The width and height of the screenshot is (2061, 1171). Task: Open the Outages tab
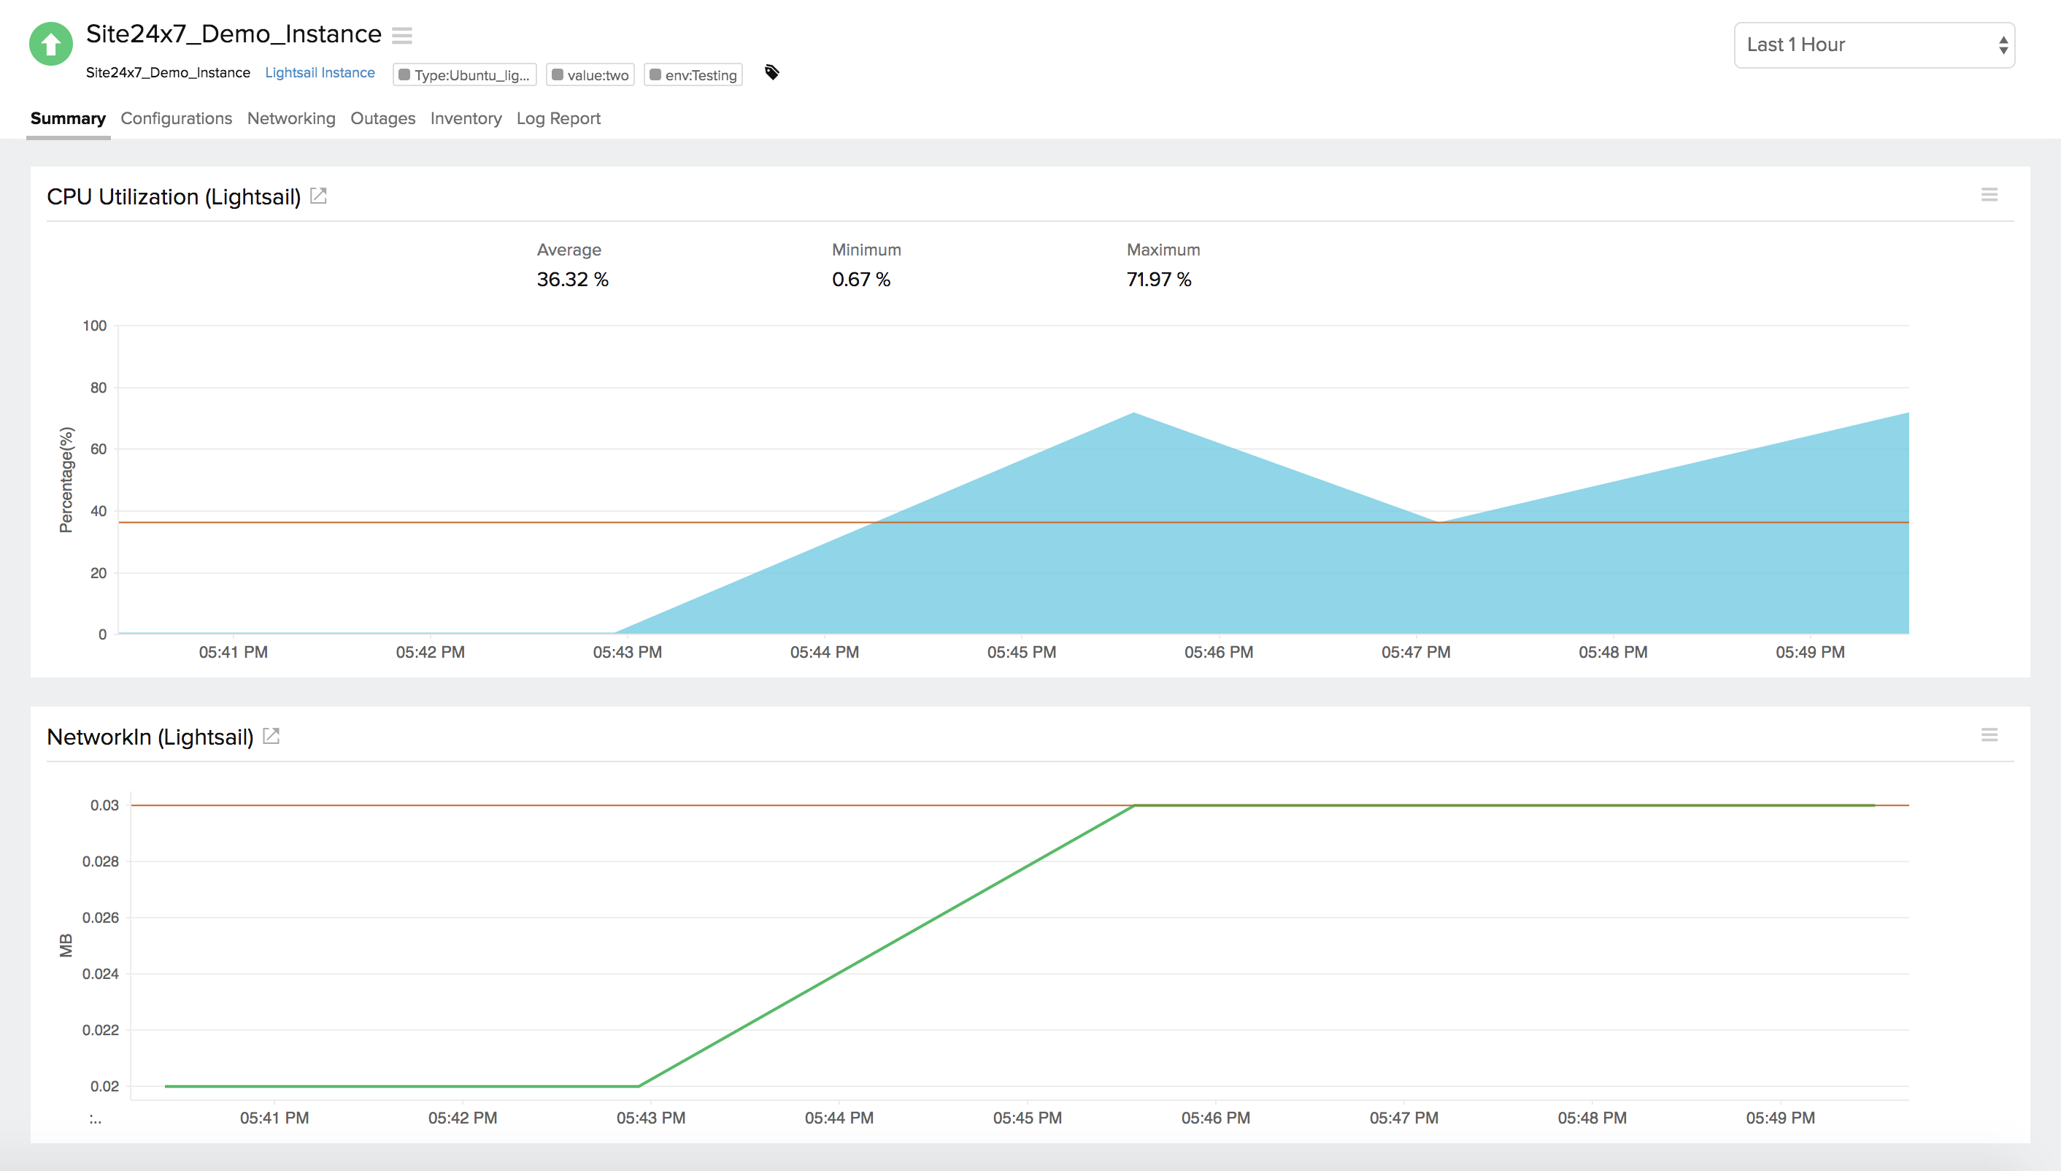[382, 118]
